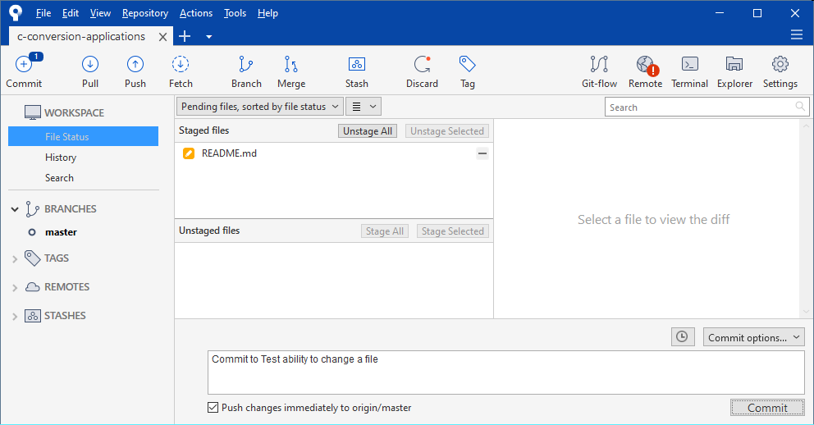814x425 pixels.
Task: Open the Repository menu
Action: (x=145, y=13)
